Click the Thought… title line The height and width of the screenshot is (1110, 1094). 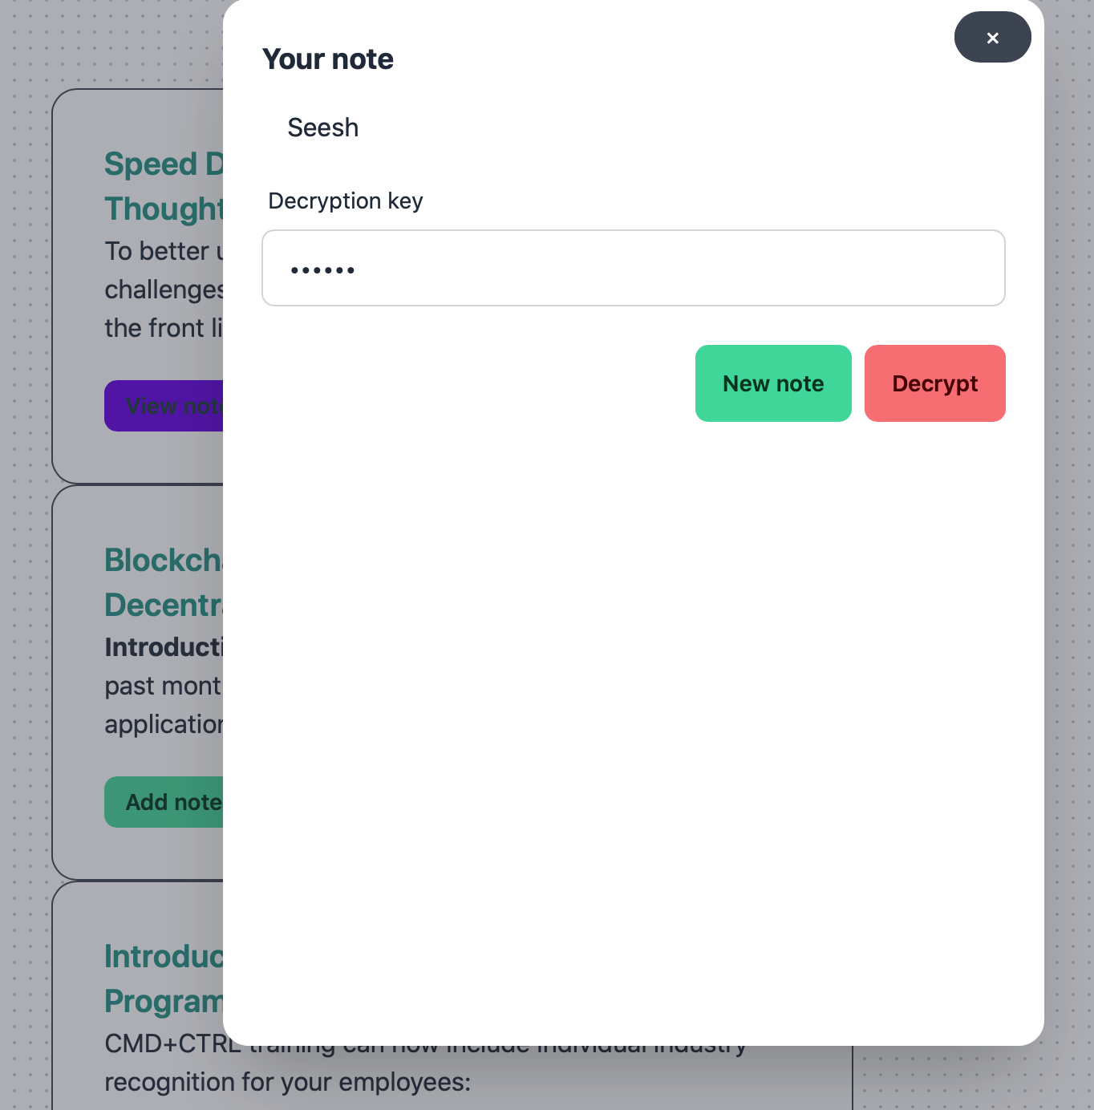[164, 209]
